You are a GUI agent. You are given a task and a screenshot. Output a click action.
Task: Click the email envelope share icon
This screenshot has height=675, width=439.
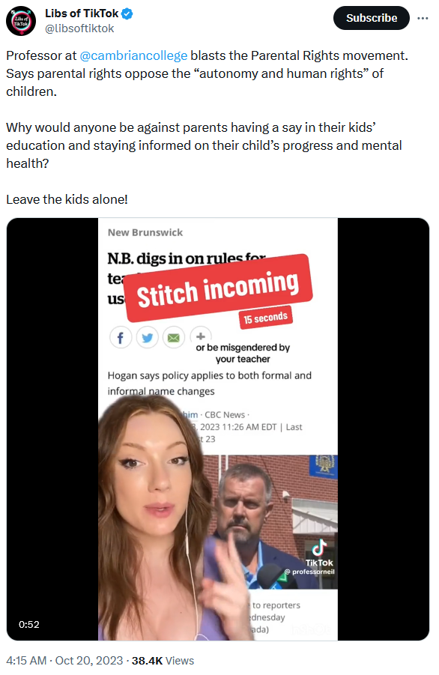pos(174,337)
